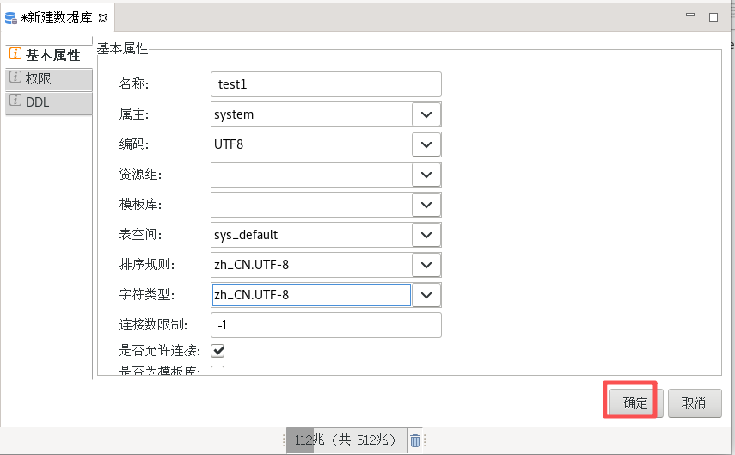Run garbage collector via trash icon
This screenshot has width=735, height=455.
tap(415, 440)
